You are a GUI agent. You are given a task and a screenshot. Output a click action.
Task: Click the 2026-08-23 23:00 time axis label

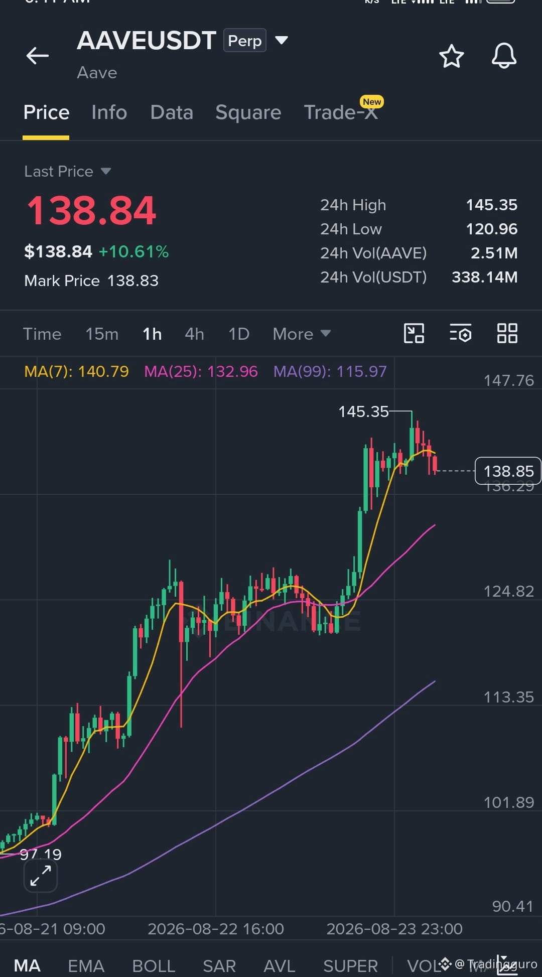(x=394, y=929)
